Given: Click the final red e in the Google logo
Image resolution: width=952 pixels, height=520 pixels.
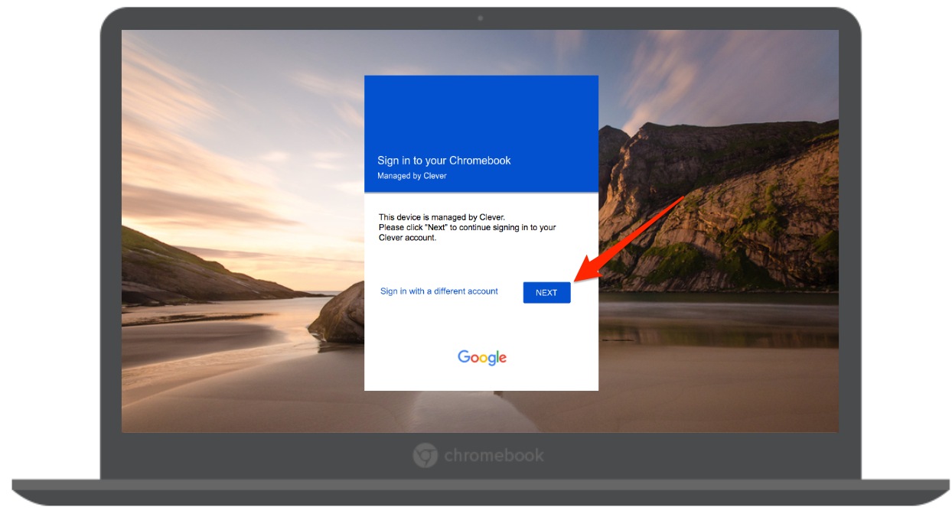Looking at the screenshot, I should coord(503,358).
